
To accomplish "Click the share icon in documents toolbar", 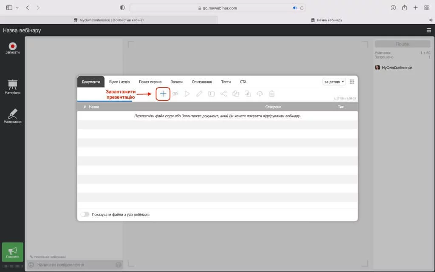I will tap(223, 94).
